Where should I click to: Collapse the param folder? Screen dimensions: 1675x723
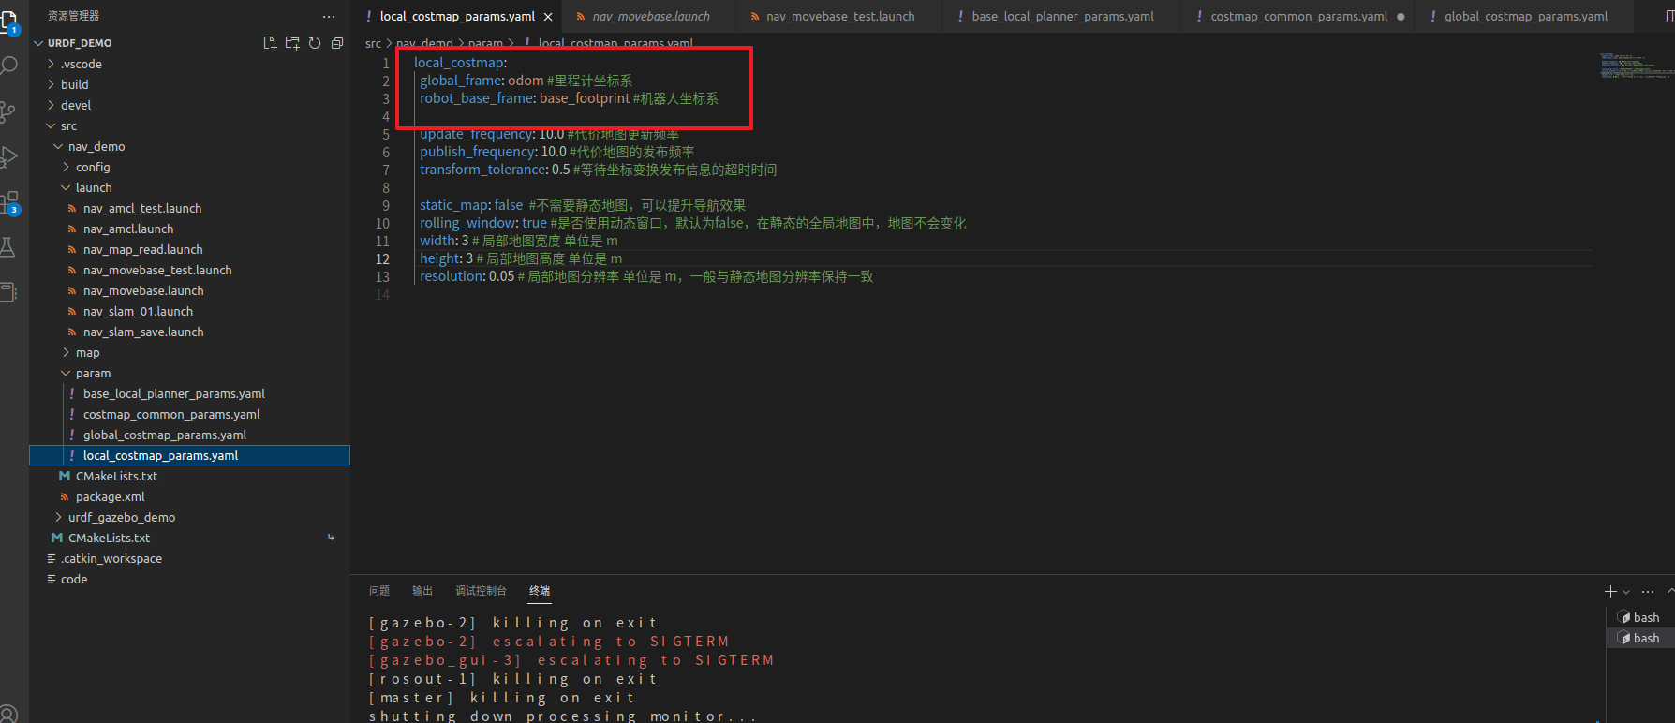pos(93,373)
